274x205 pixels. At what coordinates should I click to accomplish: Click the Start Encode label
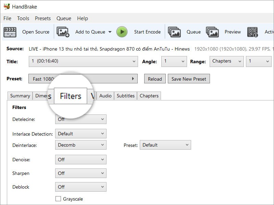click(147, 32)
